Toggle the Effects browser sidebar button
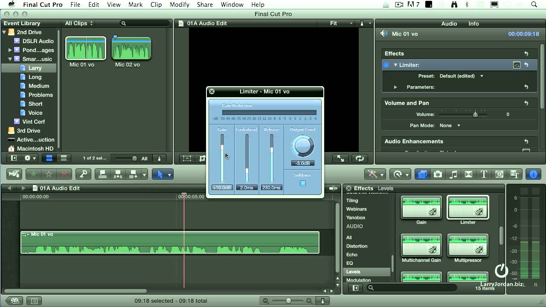This screenshot has width=546, height=307. [355, 288]
